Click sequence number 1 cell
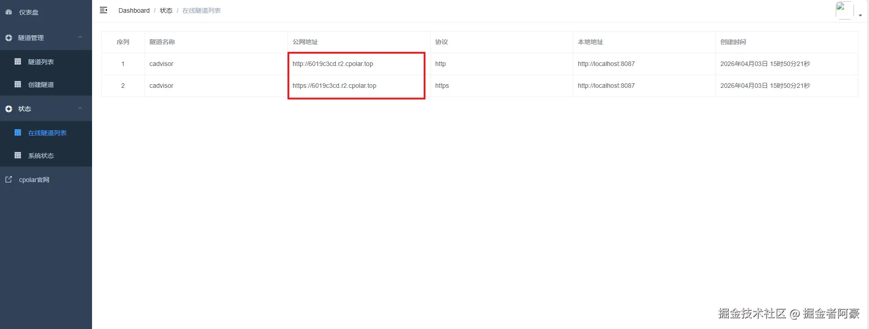869x329 pixels. (123, 64)
